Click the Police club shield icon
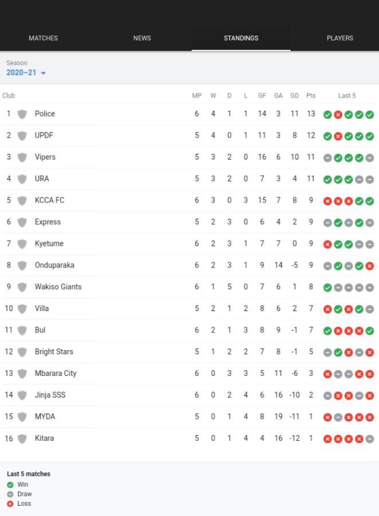Image resolution: width=379 pixels, height=516 pixels. [x=22, y=114]
